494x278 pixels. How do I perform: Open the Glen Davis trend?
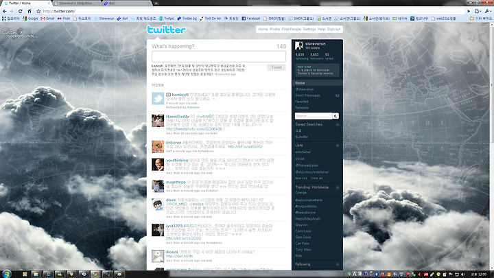[x=303, y=238]
